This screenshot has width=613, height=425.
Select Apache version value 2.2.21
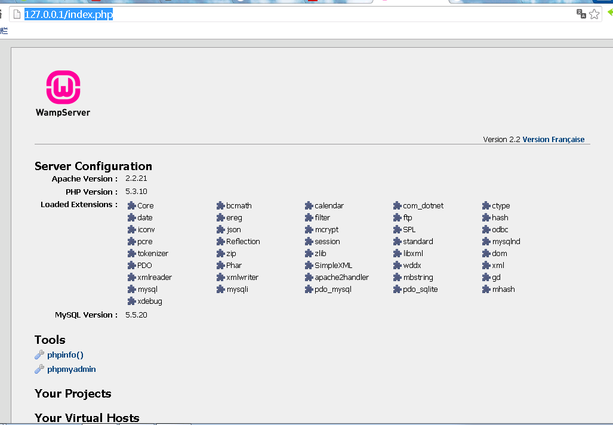136,178
